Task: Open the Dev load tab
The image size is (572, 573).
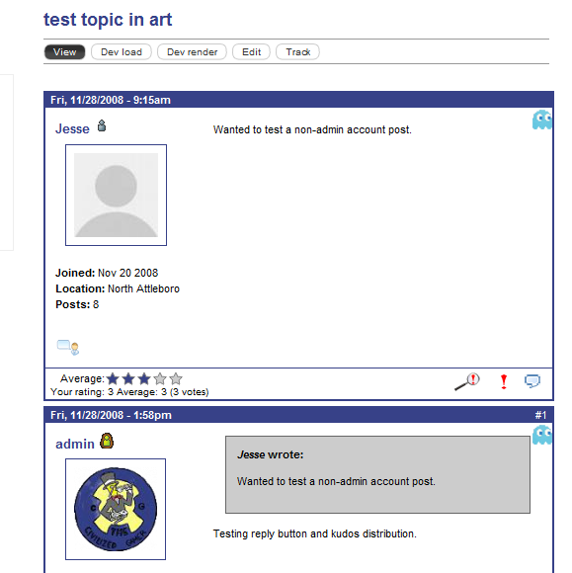Action: coord(122,52)
